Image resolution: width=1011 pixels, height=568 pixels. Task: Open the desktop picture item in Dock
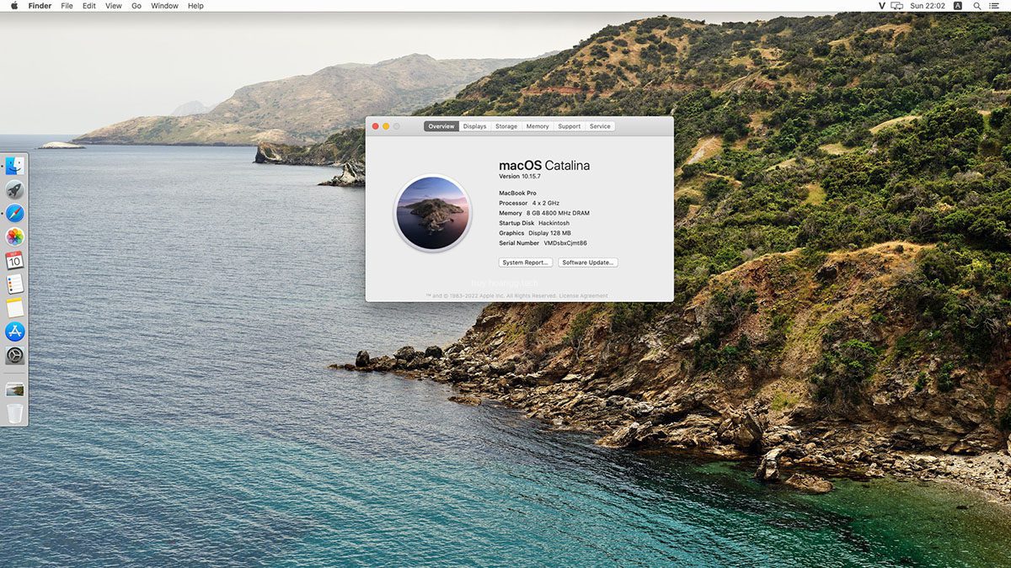click(14, 390)
